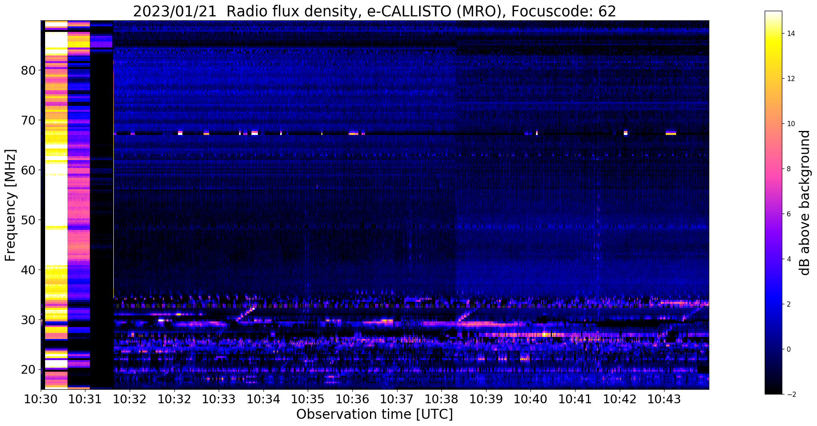Viewport: 817px width, 426px height.
Task: Select the 10:41 time tick label
Action: click(575, 399)
